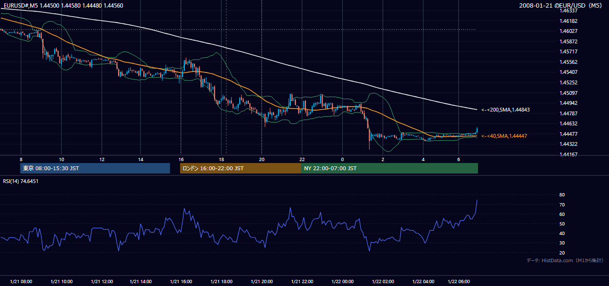Click RSI scale value 80

[x=562, y=195]
